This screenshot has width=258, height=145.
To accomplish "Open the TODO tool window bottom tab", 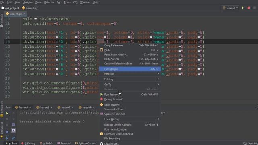I will [x=46, y=143].
